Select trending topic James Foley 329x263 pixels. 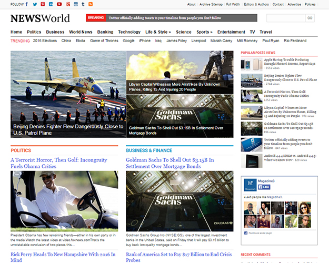(x=176, y=41)
